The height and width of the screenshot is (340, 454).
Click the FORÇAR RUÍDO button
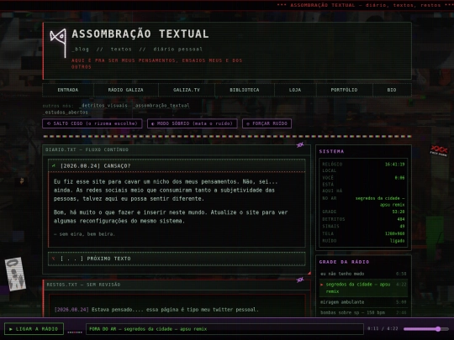(267, 123)
